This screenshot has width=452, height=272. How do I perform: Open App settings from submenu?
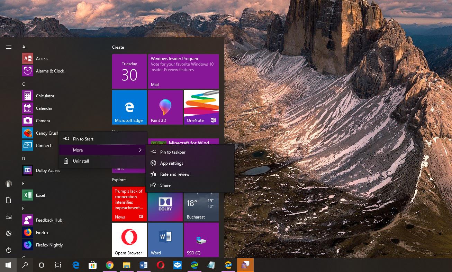[x=190, y=163]
